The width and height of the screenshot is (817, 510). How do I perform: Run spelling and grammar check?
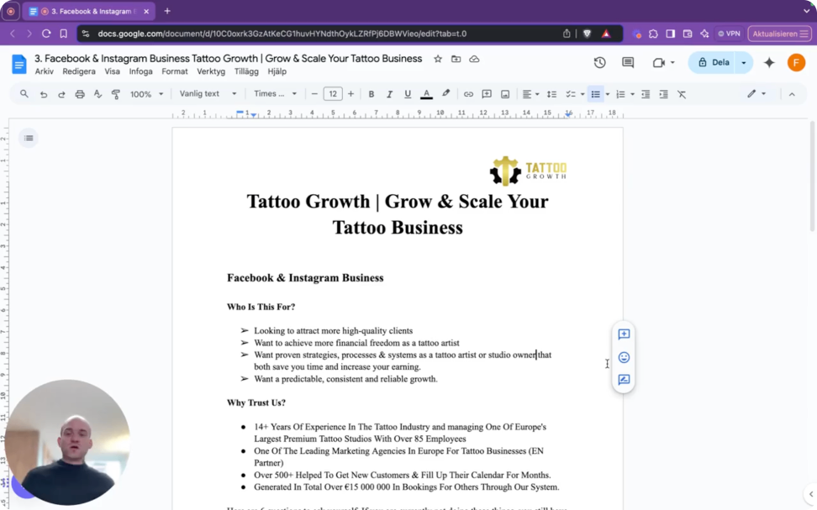[98, 94]
